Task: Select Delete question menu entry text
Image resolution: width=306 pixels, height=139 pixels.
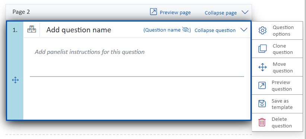Action: [x=282, y=122]
